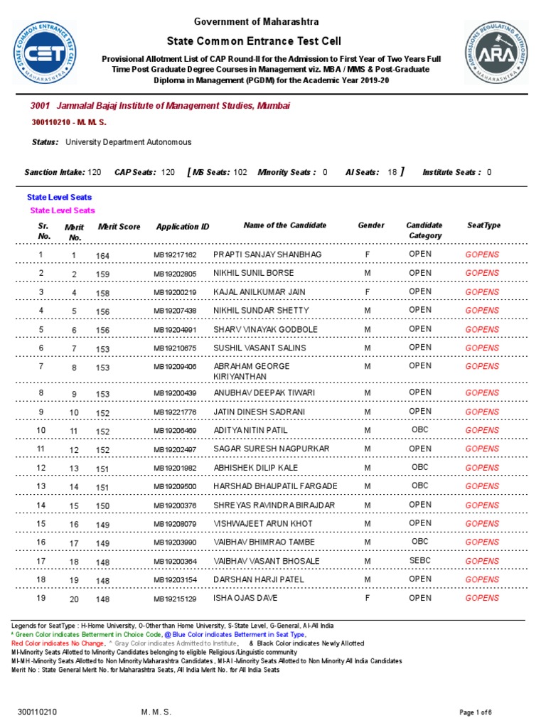Click the CET State Common Entrance Test logo
546x728 pixels.
coord(45,53)
